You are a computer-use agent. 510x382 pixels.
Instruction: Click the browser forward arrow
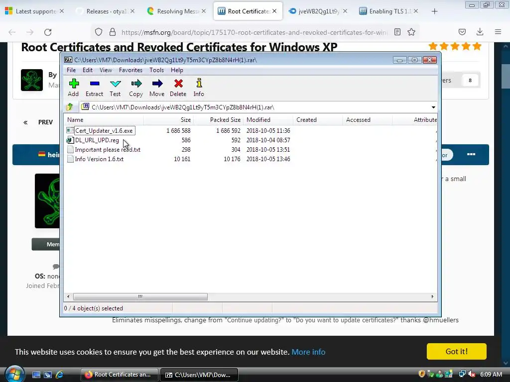30,32
